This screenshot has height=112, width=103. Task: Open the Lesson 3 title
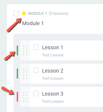click(53, 94)
